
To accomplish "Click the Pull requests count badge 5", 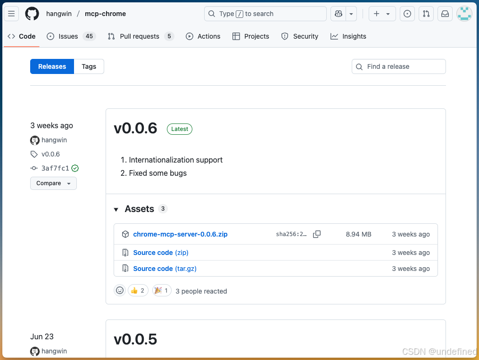I will [x=169, y=36].
